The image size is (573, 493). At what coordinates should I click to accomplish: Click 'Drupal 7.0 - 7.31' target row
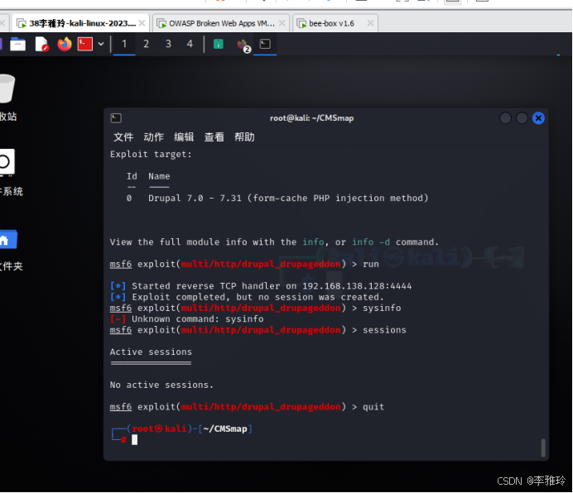click(x=277, y=199)
